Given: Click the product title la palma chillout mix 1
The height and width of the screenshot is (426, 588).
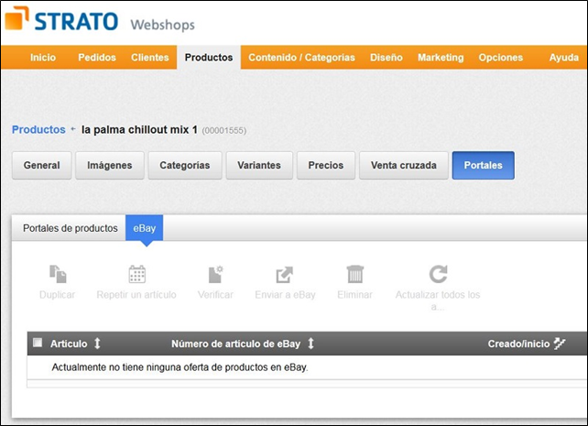Looking at the screenshot, I should [x=139, y=129].
